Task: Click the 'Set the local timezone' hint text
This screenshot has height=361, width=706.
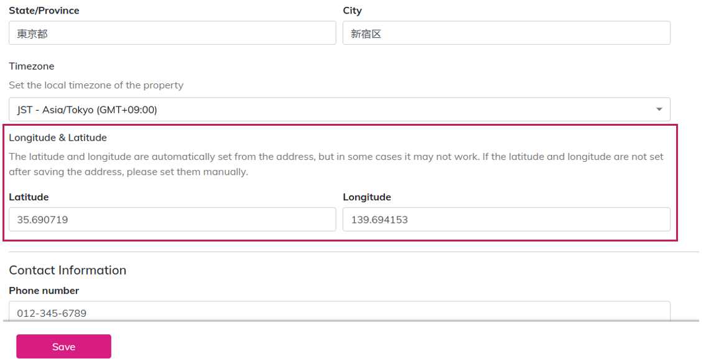Action: pyautogui.click(x=96, y=85)
